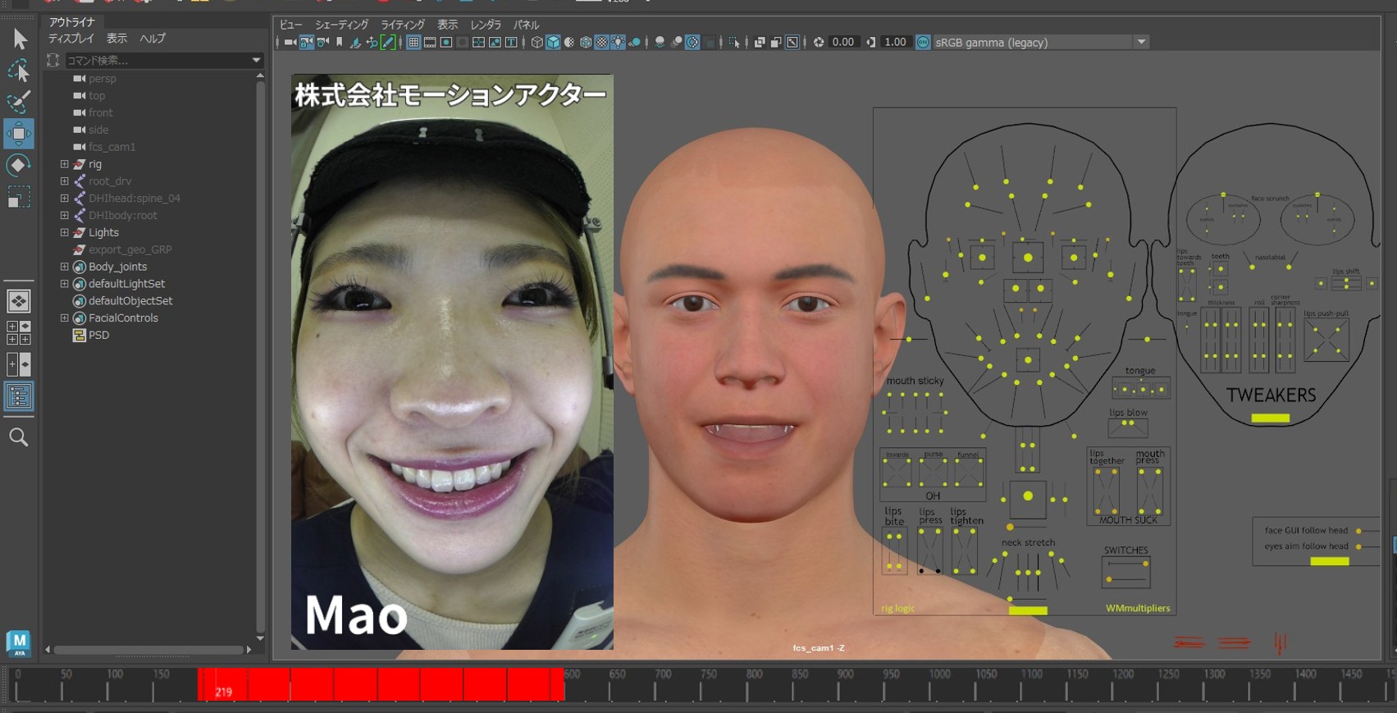This screenshot has width=1397, height=713.
Task: Open the Outliner ディスプレイ menu
Action: point(71,39)
